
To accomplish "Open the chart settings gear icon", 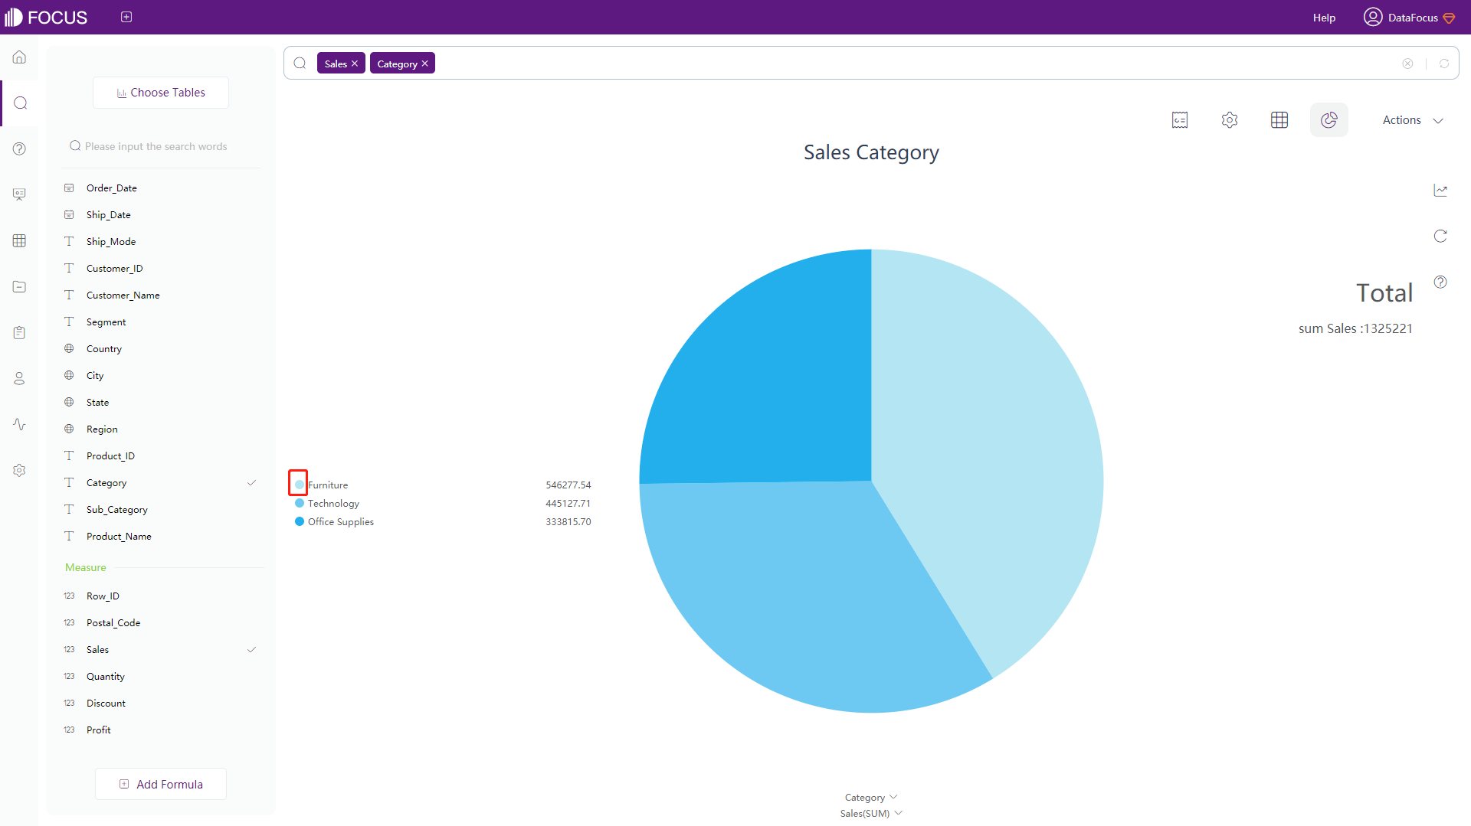I will 1230,120.
